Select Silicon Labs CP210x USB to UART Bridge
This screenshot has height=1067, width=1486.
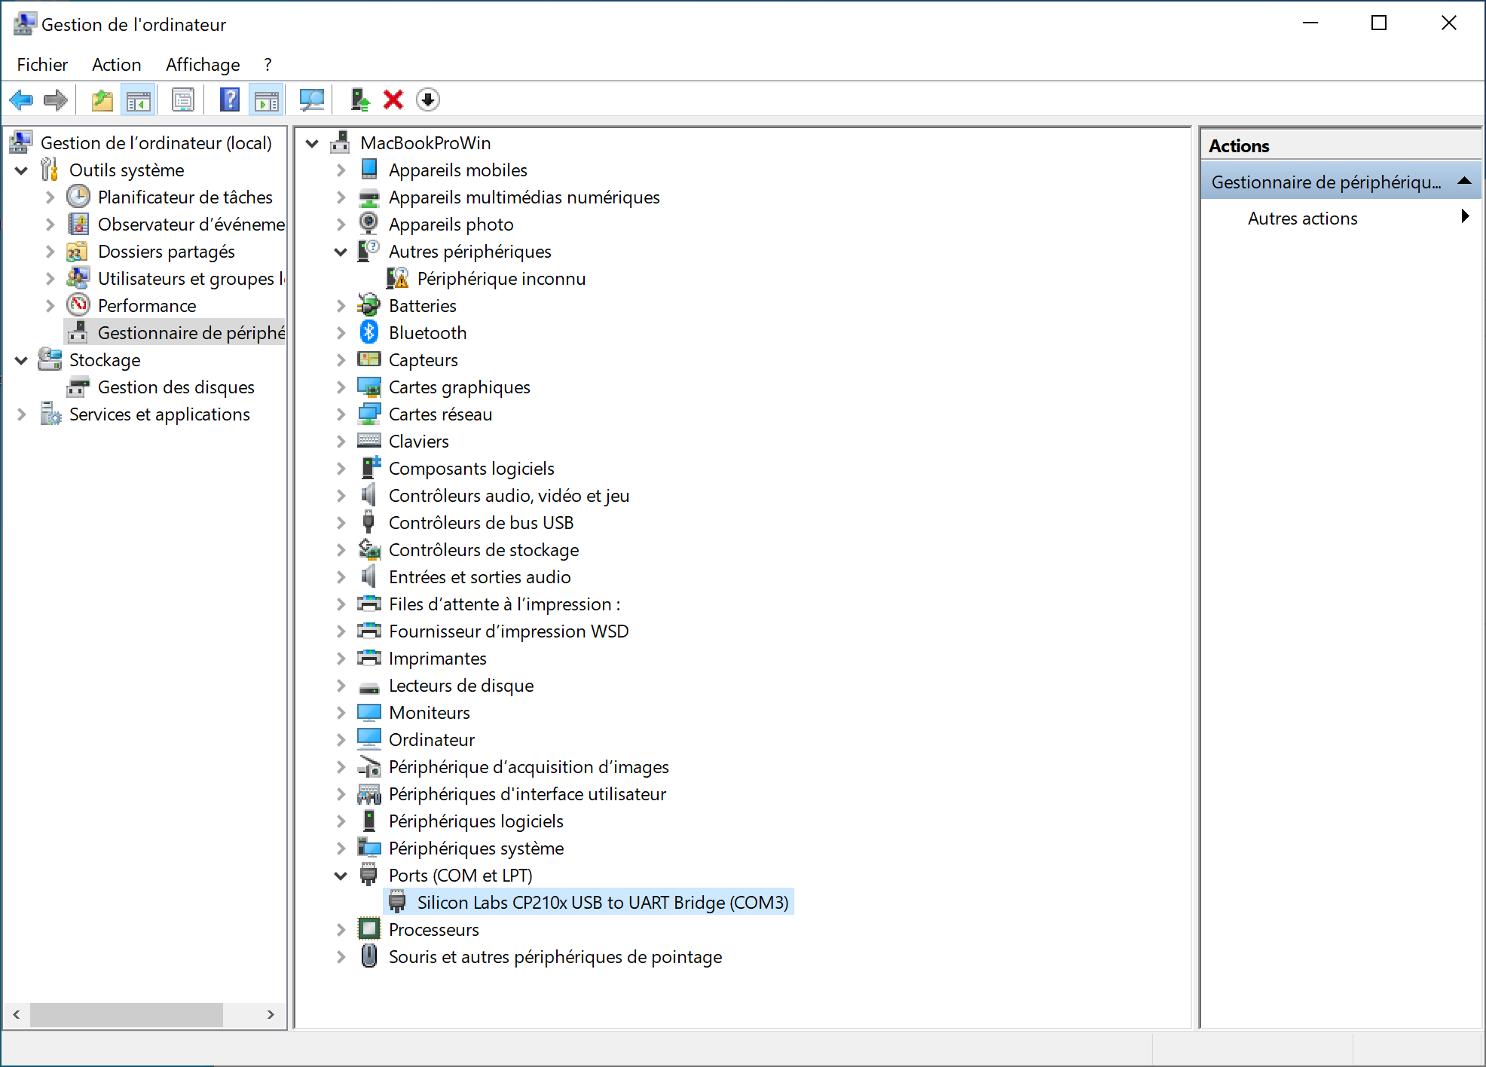pos(603,902)
